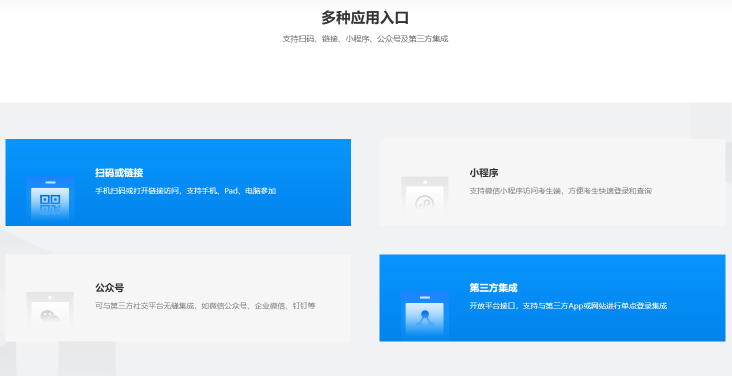Viewport: 732px width, 376px height.
Task: Click white dot atop WeChat 公众号 icon
Action: tap(50, 297)
